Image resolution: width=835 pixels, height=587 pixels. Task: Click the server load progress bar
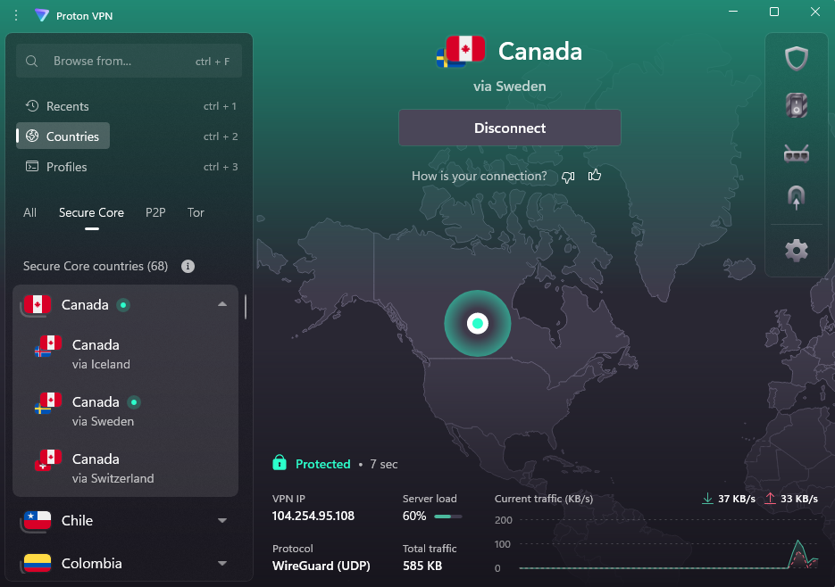447,517
